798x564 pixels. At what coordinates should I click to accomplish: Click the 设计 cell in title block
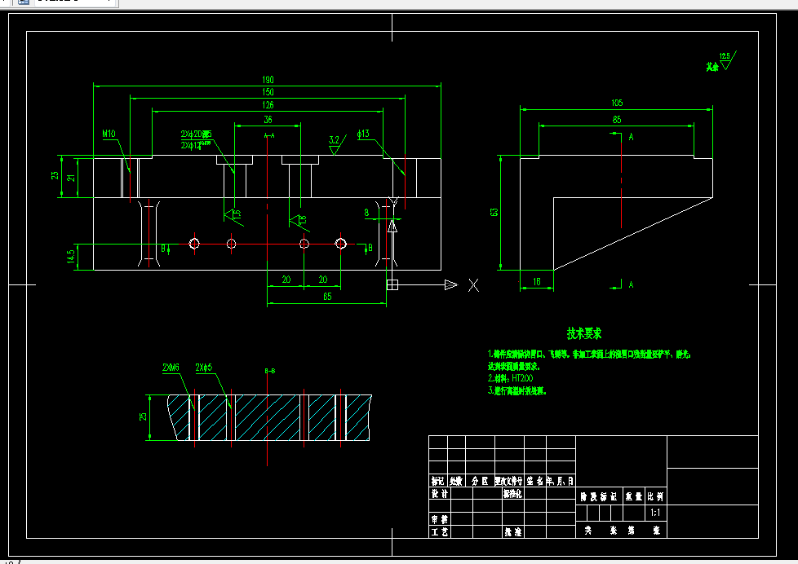[440, 494]
